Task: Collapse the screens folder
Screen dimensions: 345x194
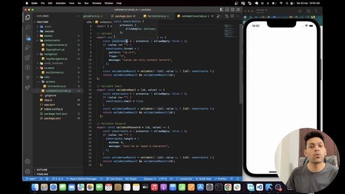Action: pos(49,68)
